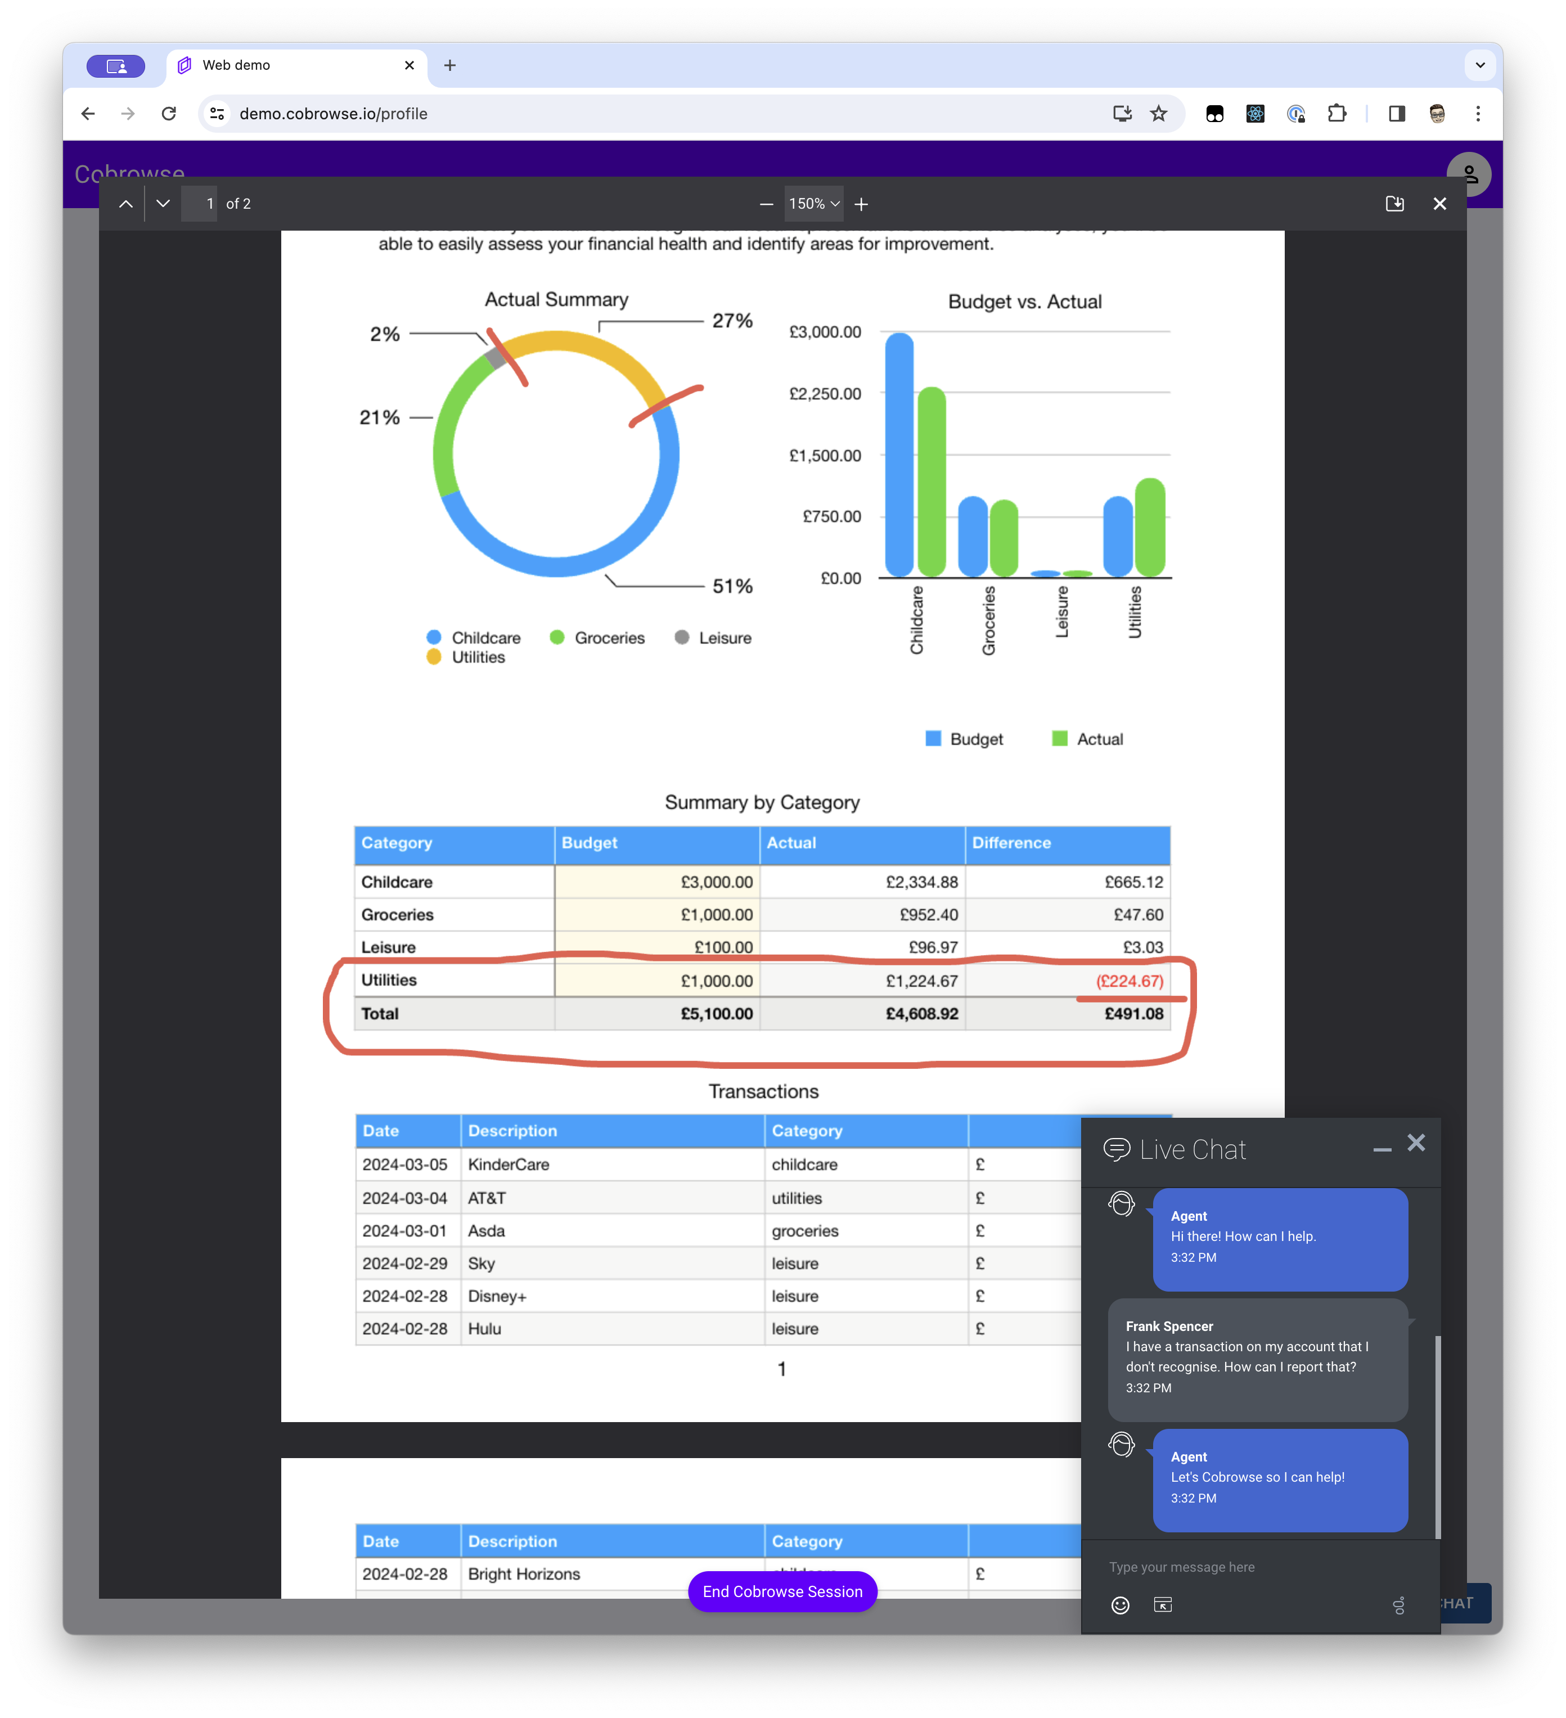Open Chrome three-dot menu
1566x1718 pixels.
point(1478,113)
